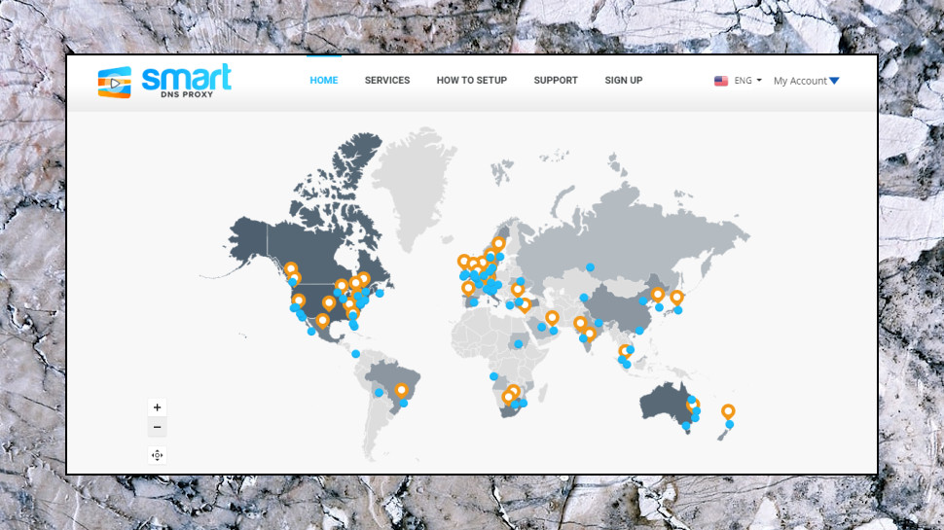Click the blue dot in Colombia
This screenshot has width=944, height=530.
point(356,354)
